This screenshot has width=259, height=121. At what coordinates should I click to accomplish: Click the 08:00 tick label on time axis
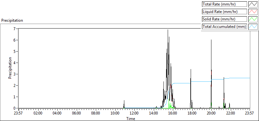(96, 113)
